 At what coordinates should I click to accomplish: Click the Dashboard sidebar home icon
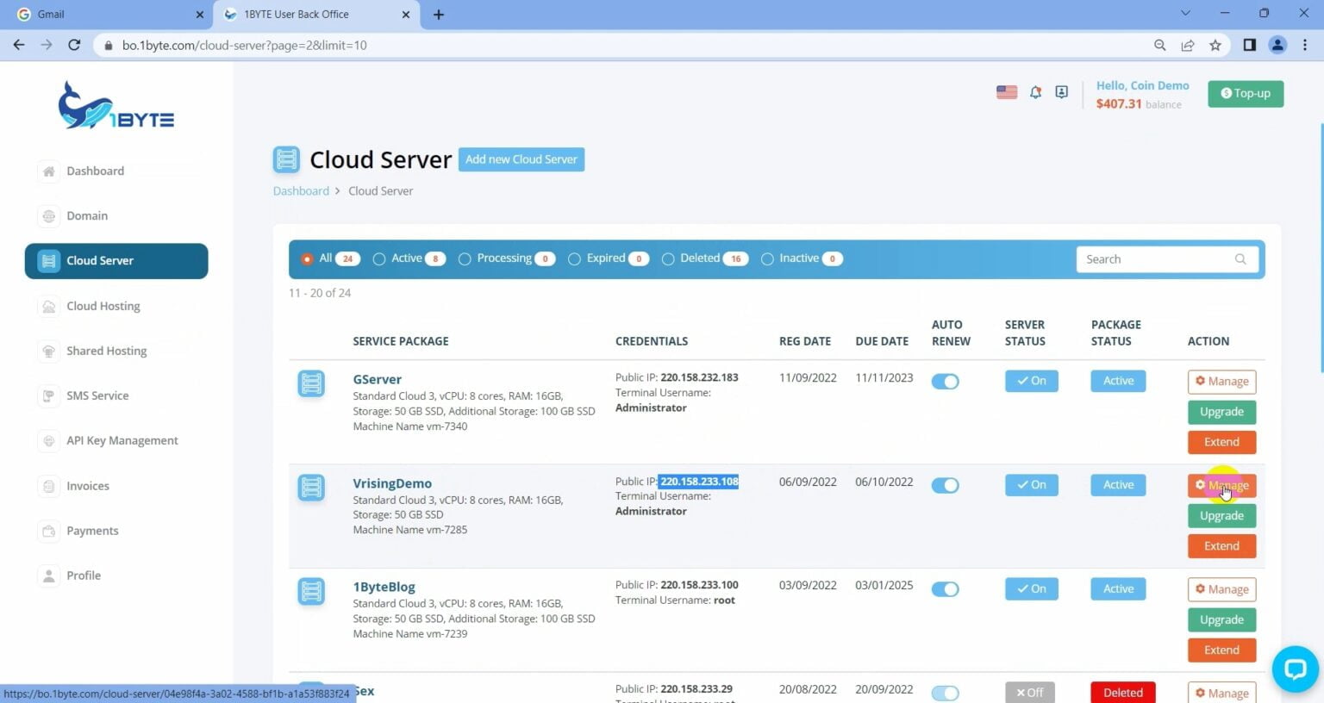(49, 171)
